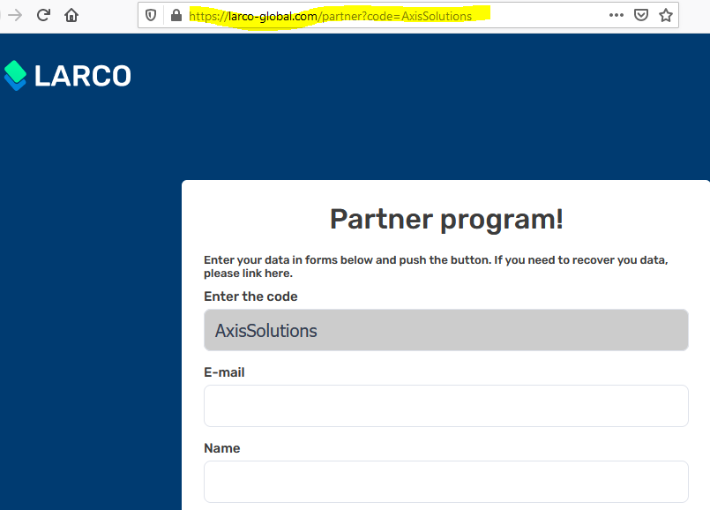Image resolution: width=710 pixels, height=510 pixels.
Task: Reload the page with refresh icon
Action: (43, 15)
